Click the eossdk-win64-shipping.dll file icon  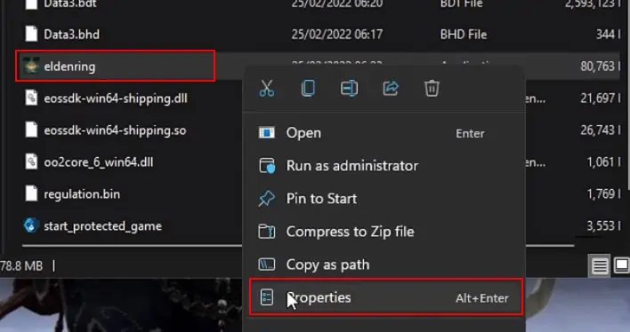point(31,98)
